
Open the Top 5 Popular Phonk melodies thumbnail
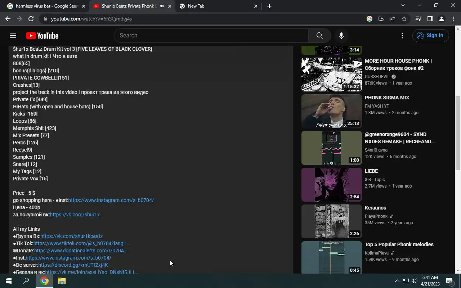(331, 257)
